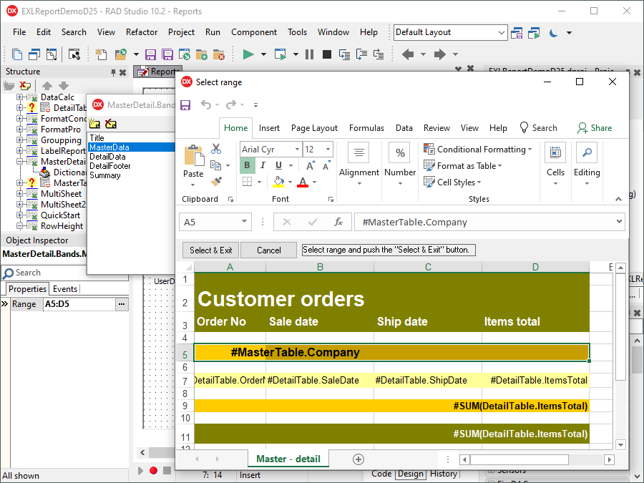Toggle Underline formatting

click(x=278, y=165)
